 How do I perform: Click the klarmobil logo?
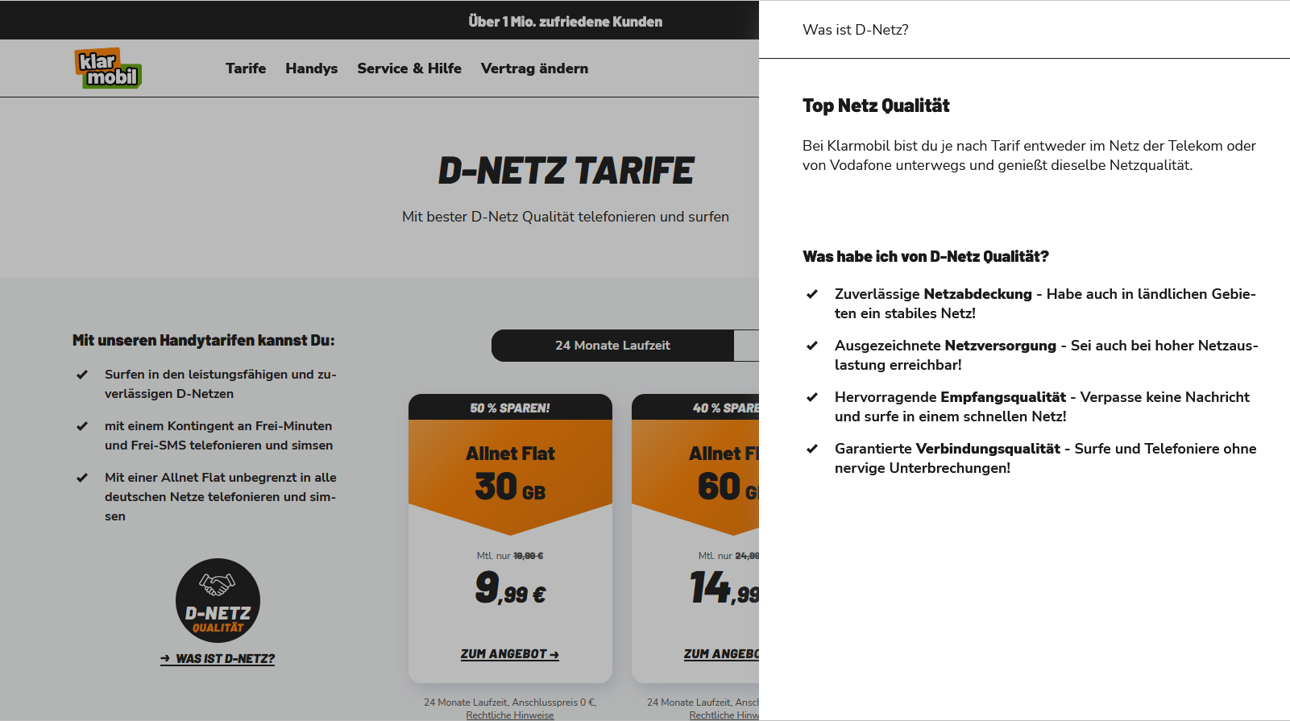pos(108,68)
